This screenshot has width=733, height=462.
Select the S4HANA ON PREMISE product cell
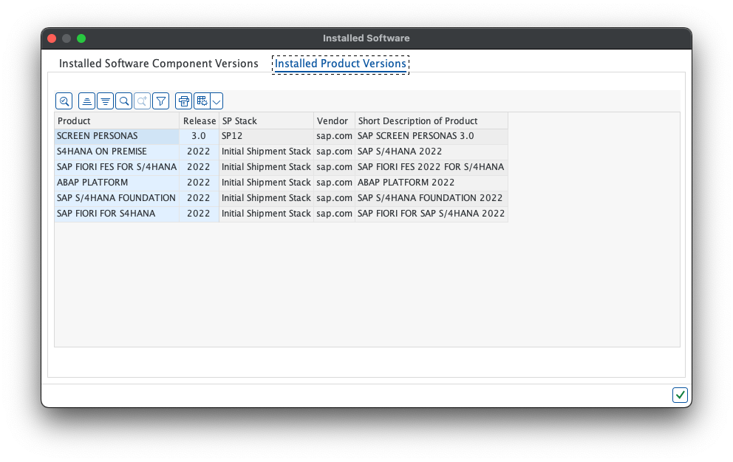click(x=117, y=152)
